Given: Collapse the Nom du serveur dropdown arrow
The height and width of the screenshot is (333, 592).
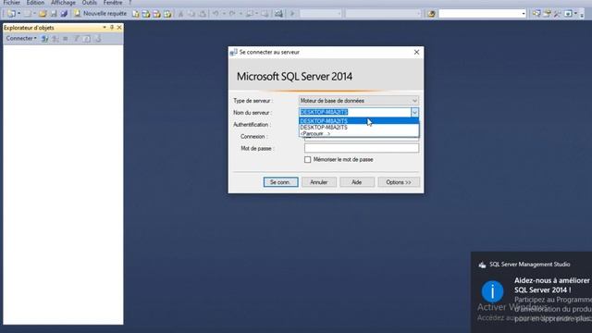Looking at the screenshot, I should tap(414, 113).
